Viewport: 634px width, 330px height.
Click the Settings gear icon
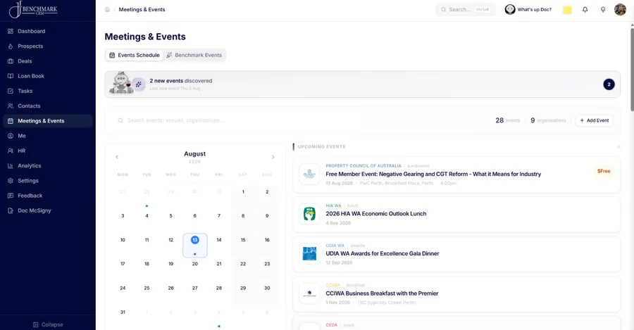(11, 181)
